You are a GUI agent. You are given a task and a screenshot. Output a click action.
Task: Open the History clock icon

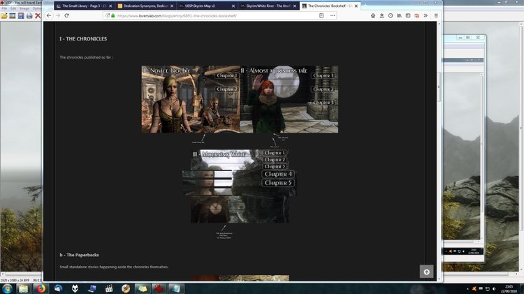coord(391,15)
